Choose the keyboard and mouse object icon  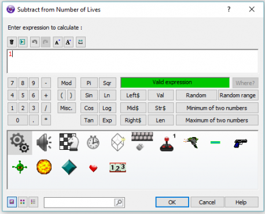(142, 141)
